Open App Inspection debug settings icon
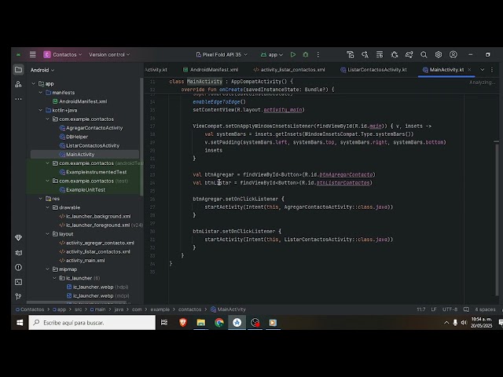 coord(395,55)
